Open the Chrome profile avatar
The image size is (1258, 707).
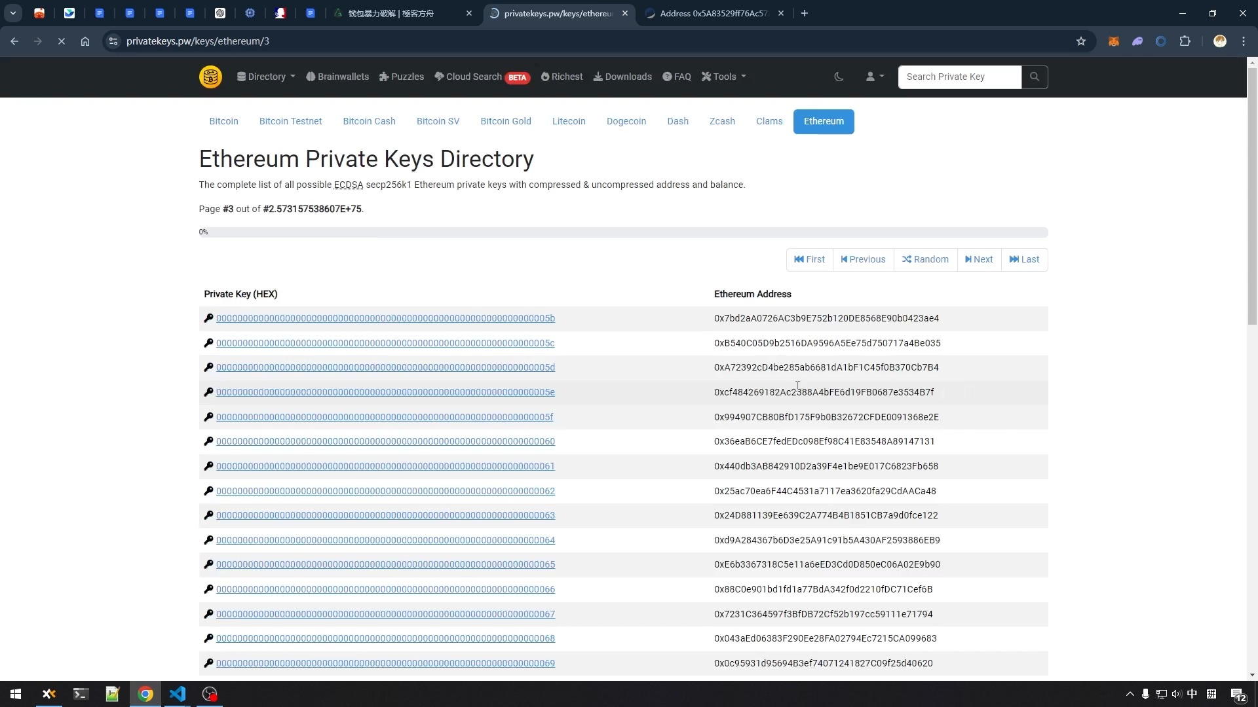(x=1219, y=41)
